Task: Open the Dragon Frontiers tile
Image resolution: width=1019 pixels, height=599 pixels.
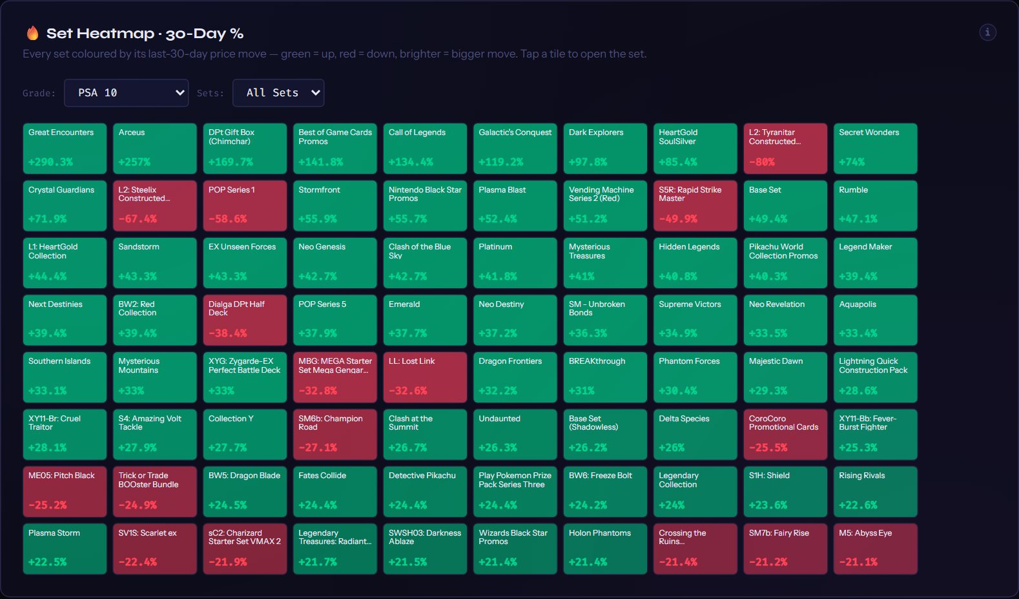Action: coord(515,377)
